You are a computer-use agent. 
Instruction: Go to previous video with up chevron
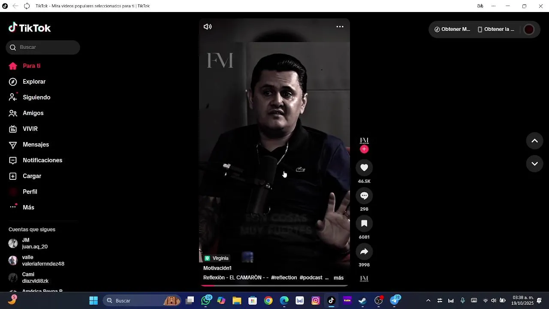[534, 141]
